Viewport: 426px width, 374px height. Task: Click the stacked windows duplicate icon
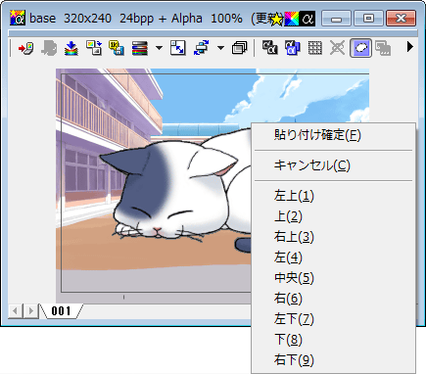click(239, 48)
